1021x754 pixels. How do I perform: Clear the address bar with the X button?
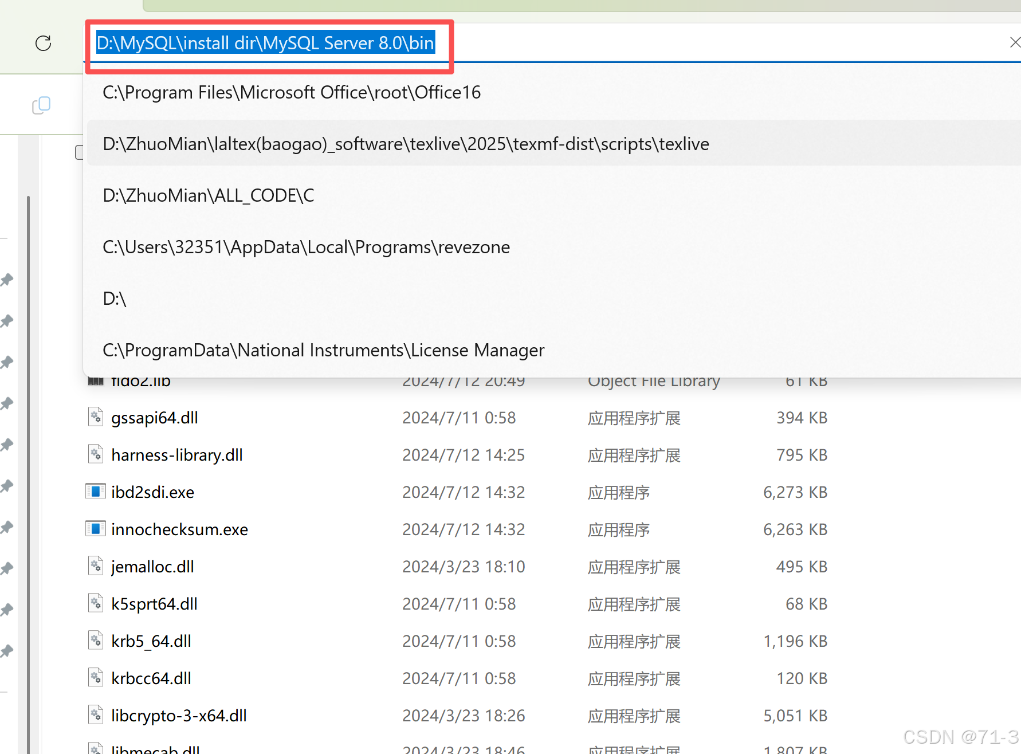tap(1015, 42)
